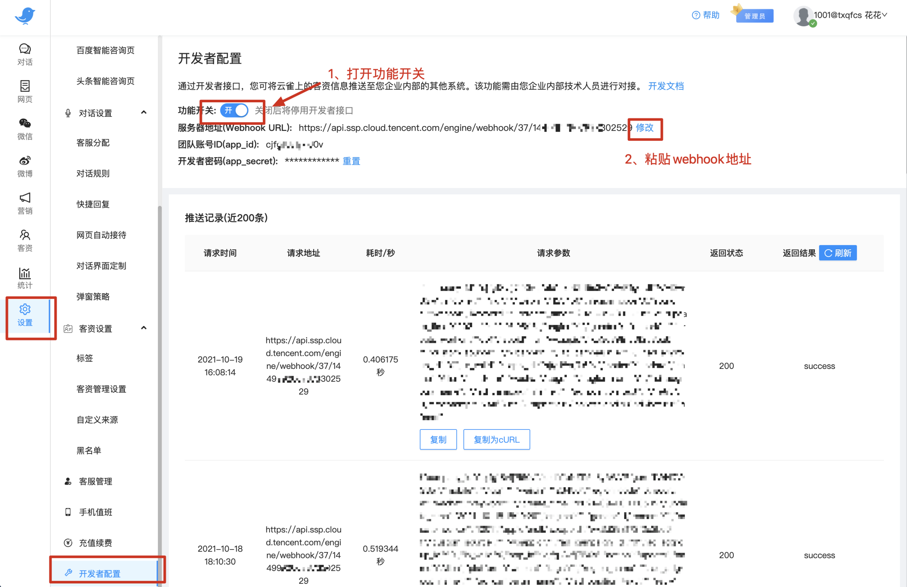
Task: Select 黑名单 in the menu
Action: click(x=89, y=451)
